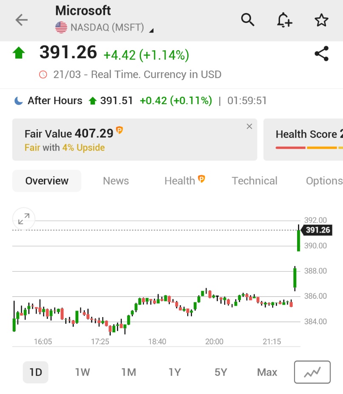Viewport: 343px width, 394px height.
Task: Tap the Pro badge next to Fair Value
Action: coord(119,130)
